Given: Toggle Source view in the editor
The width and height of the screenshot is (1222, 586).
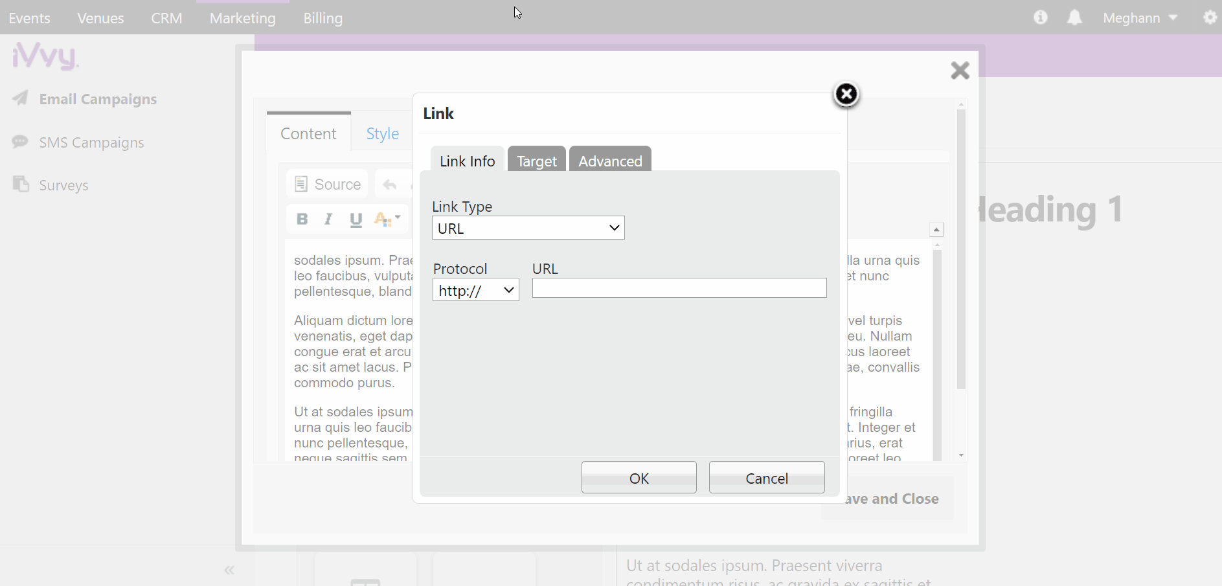Looking at the screenshot, I should [x=327, y=184].
